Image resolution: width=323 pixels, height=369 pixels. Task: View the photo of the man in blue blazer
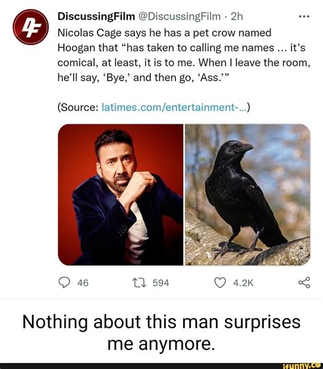pos(121,195)
